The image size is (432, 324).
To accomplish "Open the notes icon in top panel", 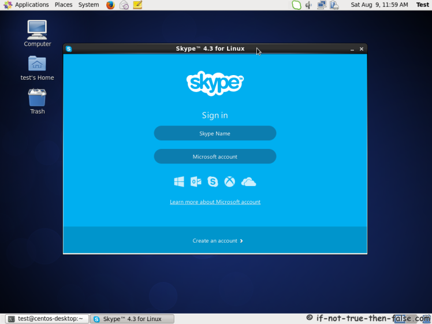I will pos(137,5).
